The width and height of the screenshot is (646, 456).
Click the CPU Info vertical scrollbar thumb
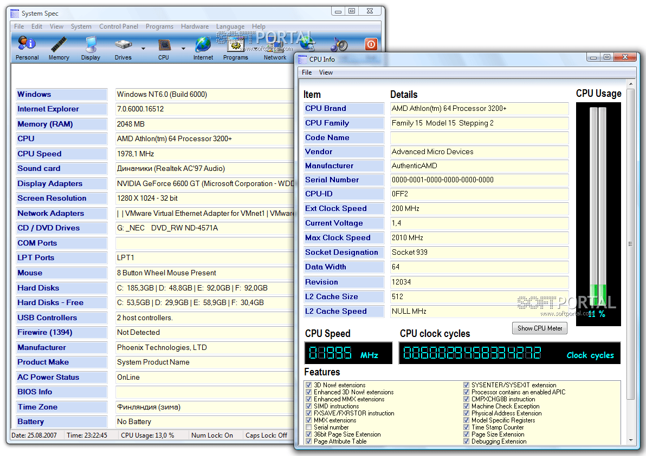coord(630,243)
